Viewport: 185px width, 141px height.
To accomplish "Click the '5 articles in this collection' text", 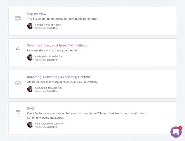I will point(49,88).
